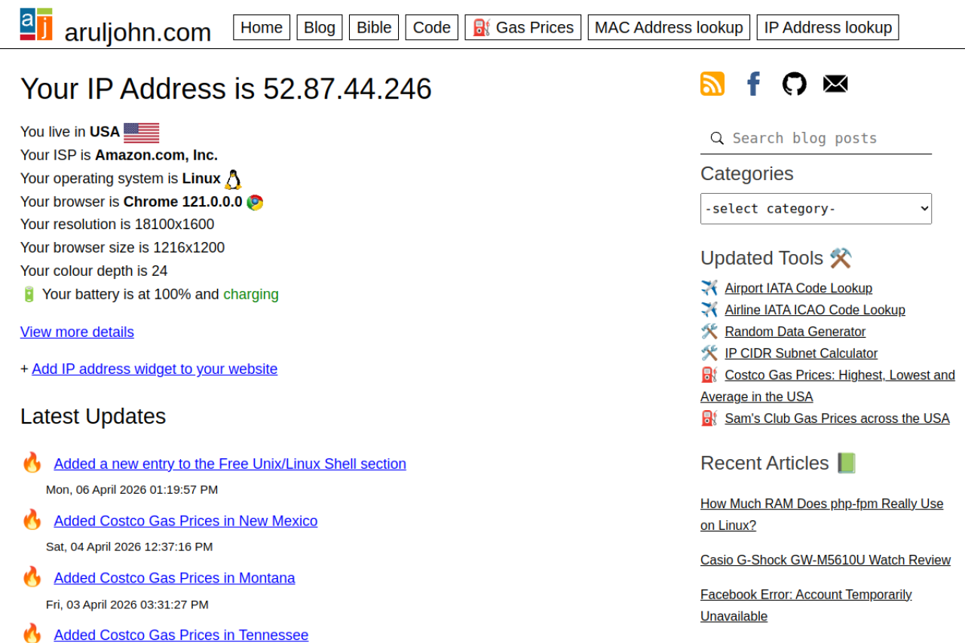
Task: Click the search magnifier icon
Action: pos(717,138)
